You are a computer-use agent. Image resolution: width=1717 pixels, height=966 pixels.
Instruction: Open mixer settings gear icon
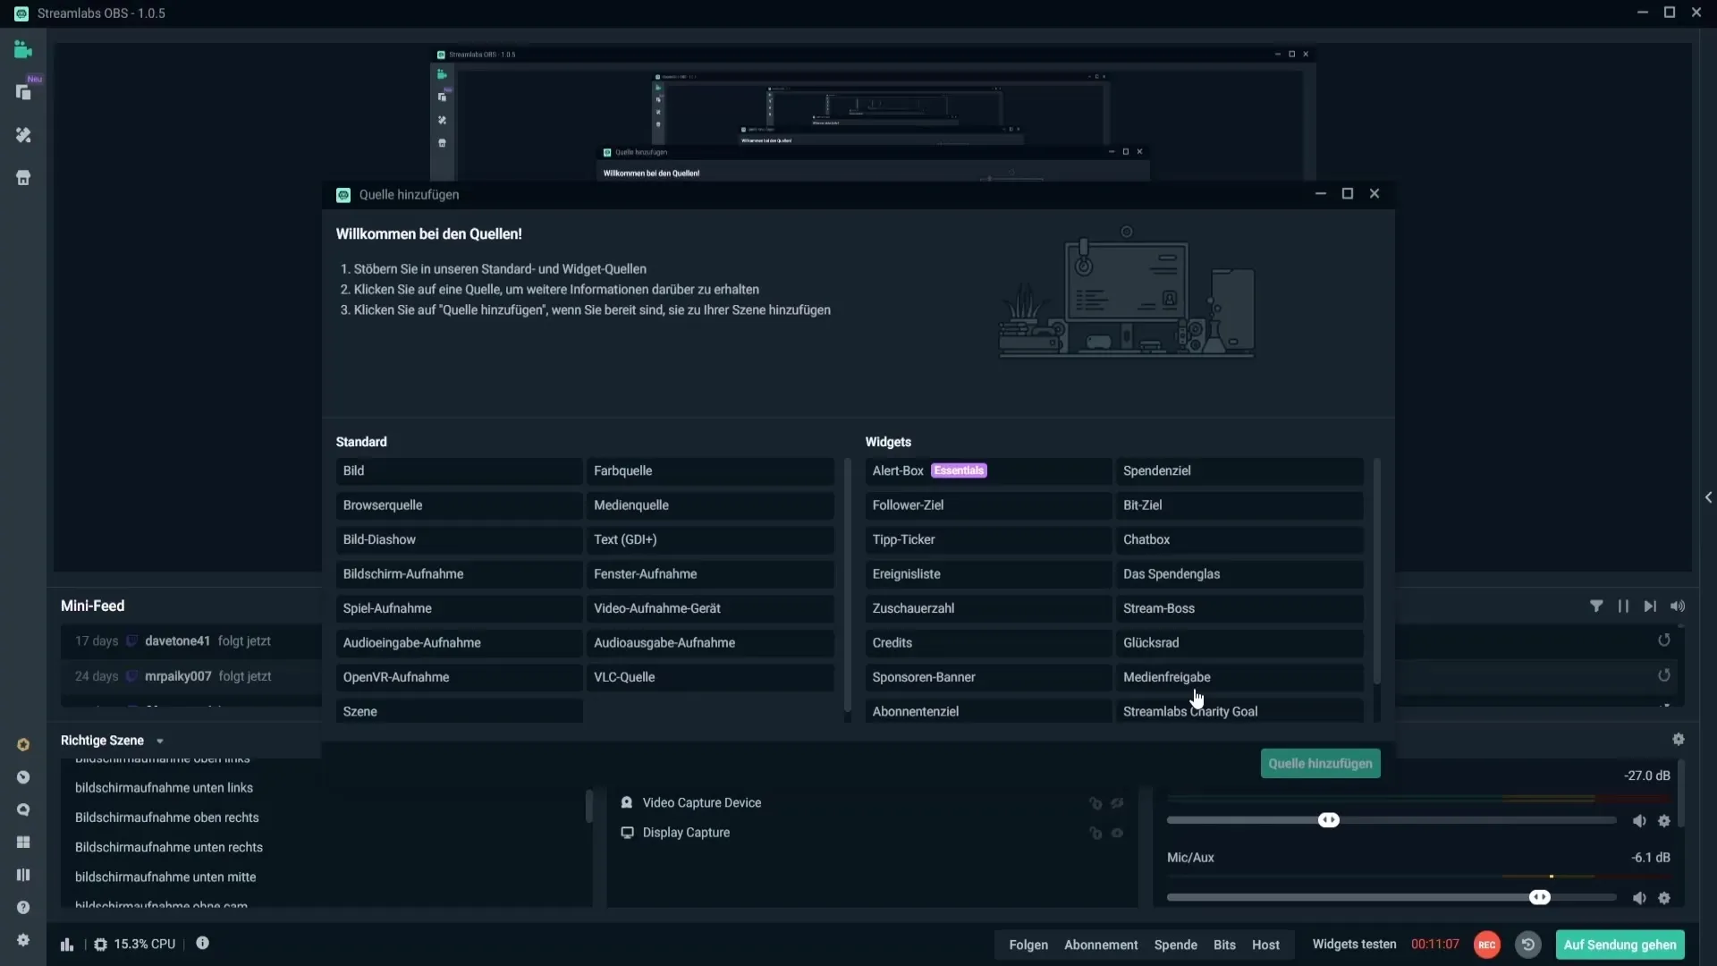coord(1679,740)
